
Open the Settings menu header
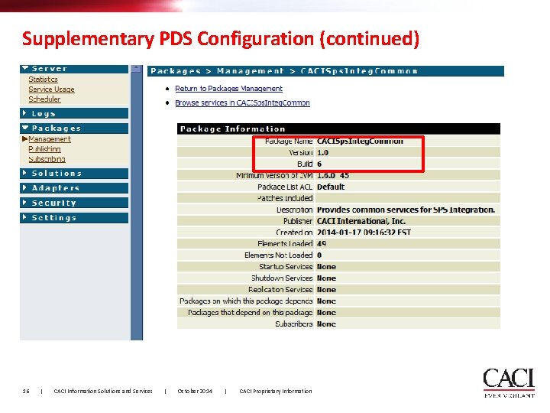74,218
